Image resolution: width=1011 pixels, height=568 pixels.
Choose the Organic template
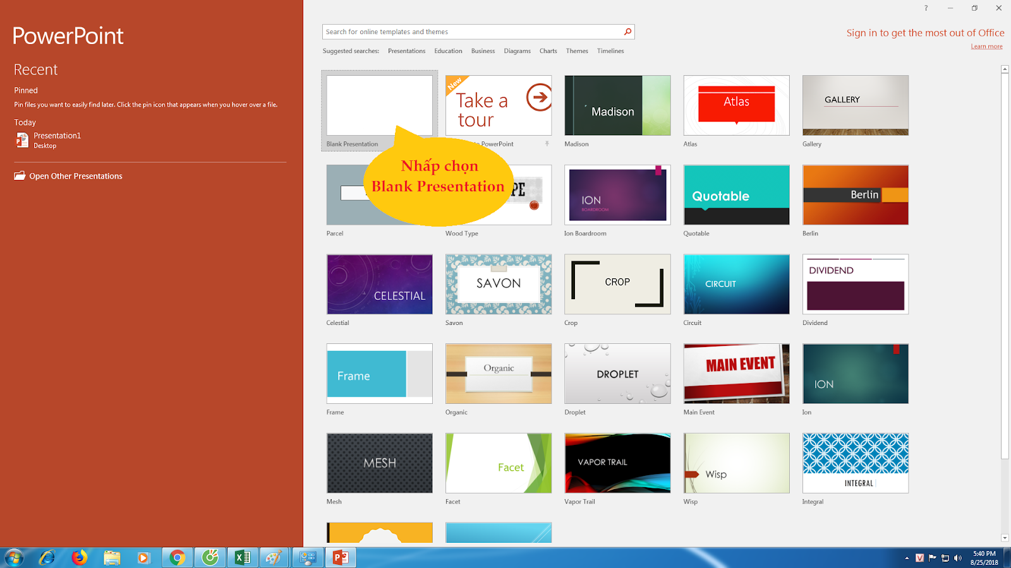click(x=499, y=374)
